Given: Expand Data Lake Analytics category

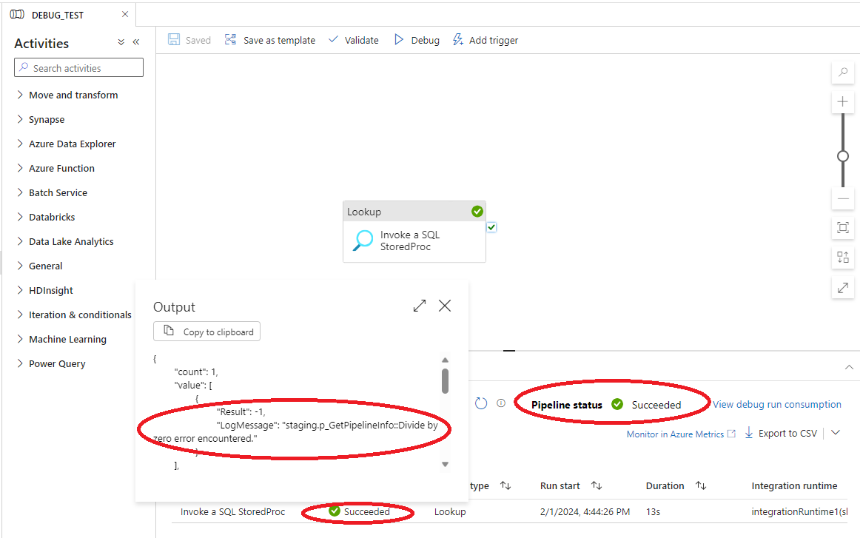Looking at the screenshot, I should 66,241.
